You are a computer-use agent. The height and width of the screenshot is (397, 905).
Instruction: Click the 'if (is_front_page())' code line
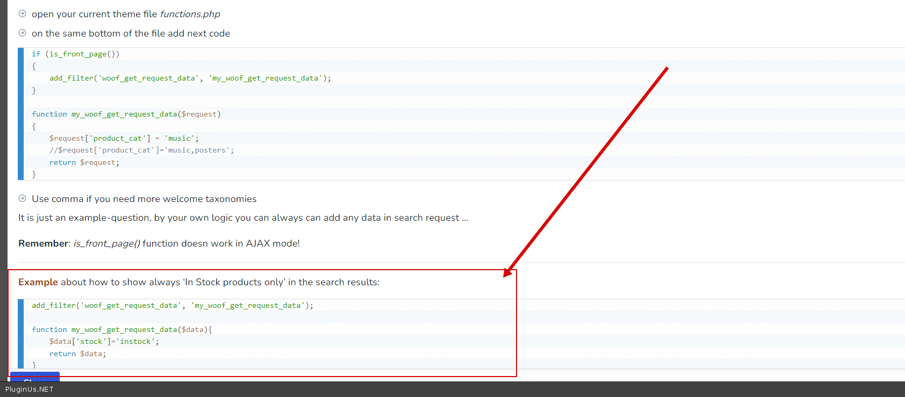(75, 54)
